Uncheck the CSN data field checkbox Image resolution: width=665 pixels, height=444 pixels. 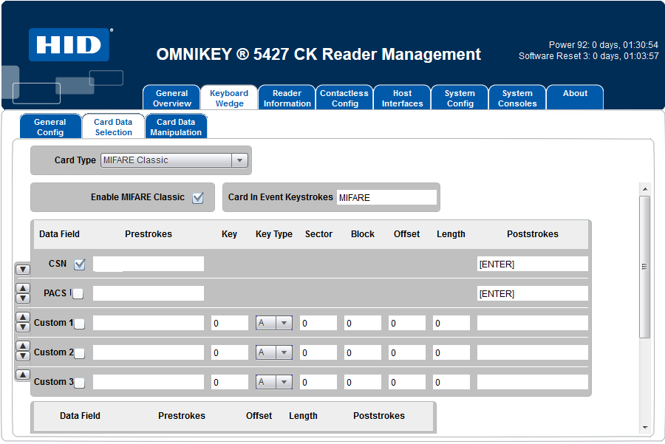pyautogui.click(x=80, y=264)
